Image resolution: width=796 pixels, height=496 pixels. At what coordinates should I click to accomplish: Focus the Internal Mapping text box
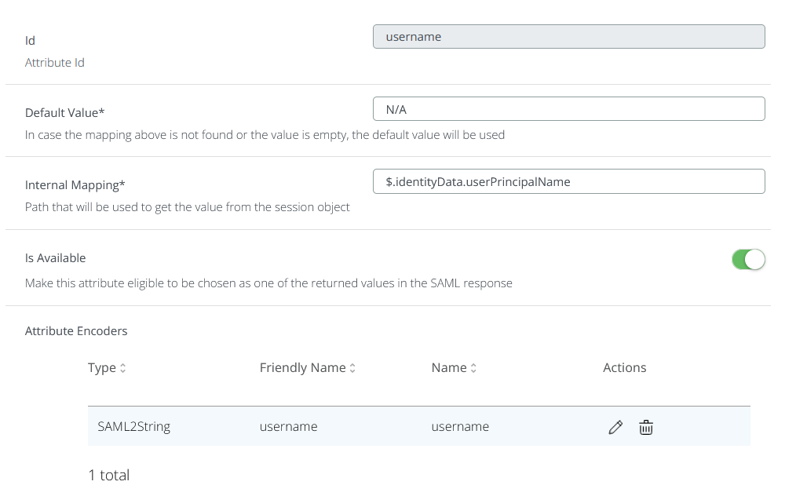click(x=568, y=181)
